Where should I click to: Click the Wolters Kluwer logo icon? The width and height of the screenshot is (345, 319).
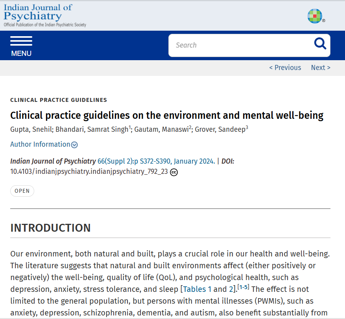315,16
